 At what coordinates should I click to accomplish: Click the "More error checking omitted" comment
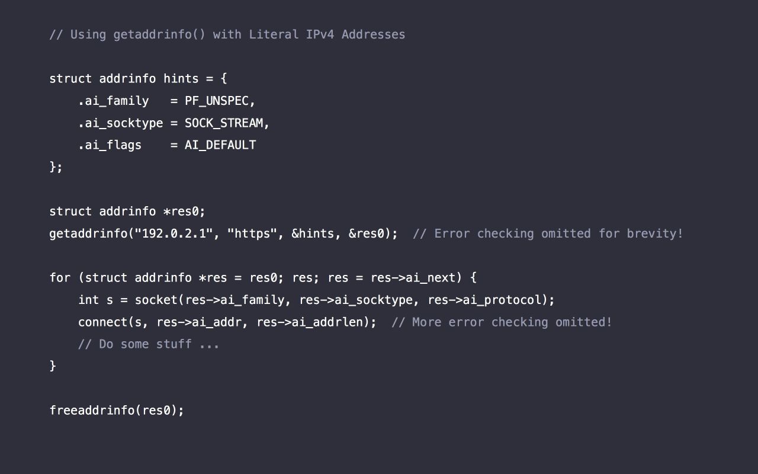(502, 322)
